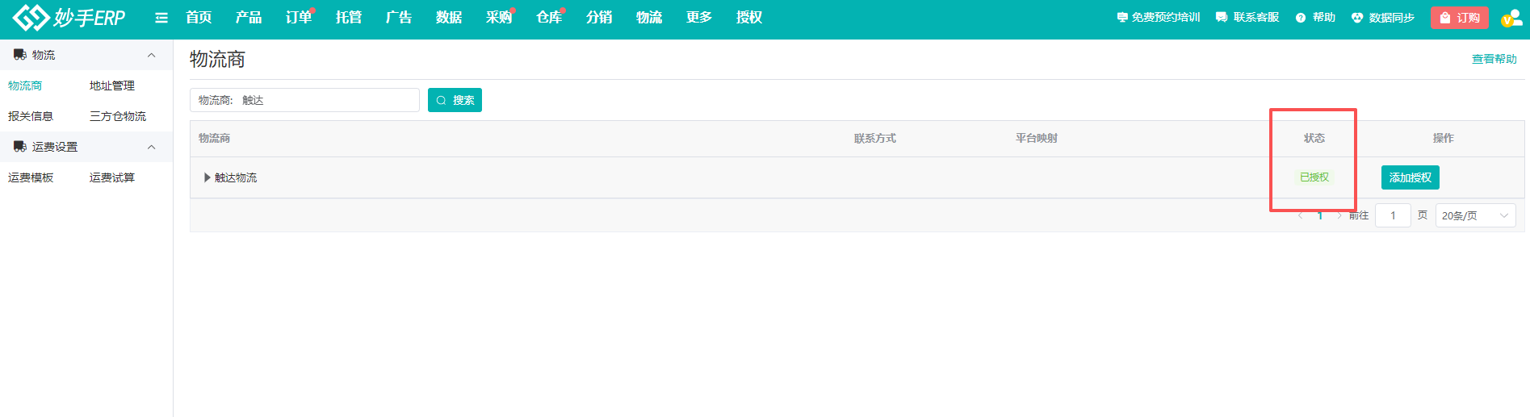Viewport: 1530px width, 417px height.
Task: Open 数据 in top navigation
Action: (449, 18)
